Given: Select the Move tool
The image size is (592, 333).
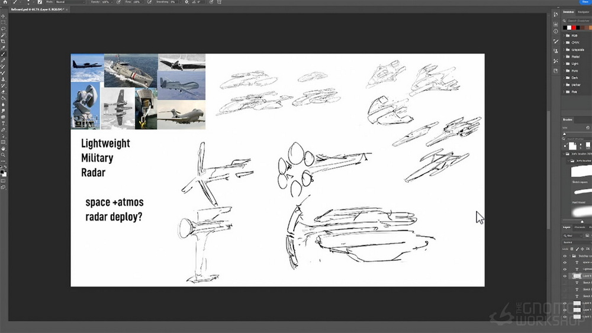Looking at the screenshot, I should pyautogui.click(x=3, y=16).
